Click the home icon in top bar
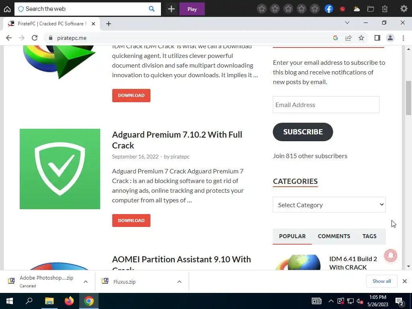This screenshot has height=309, width=412. 7,9
